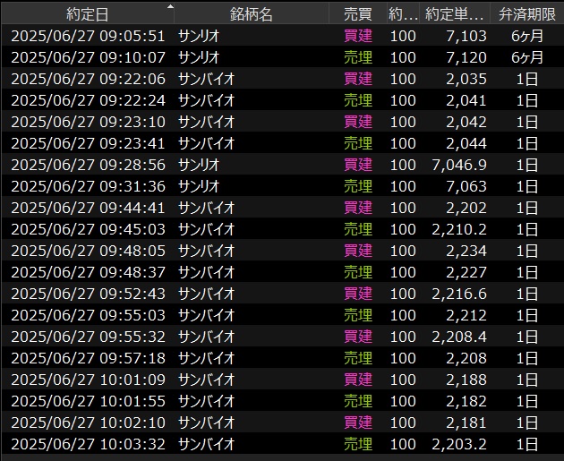Select price 2,227 cell
The width and height of the screenshot is (564, 461).
click(466, 272)
